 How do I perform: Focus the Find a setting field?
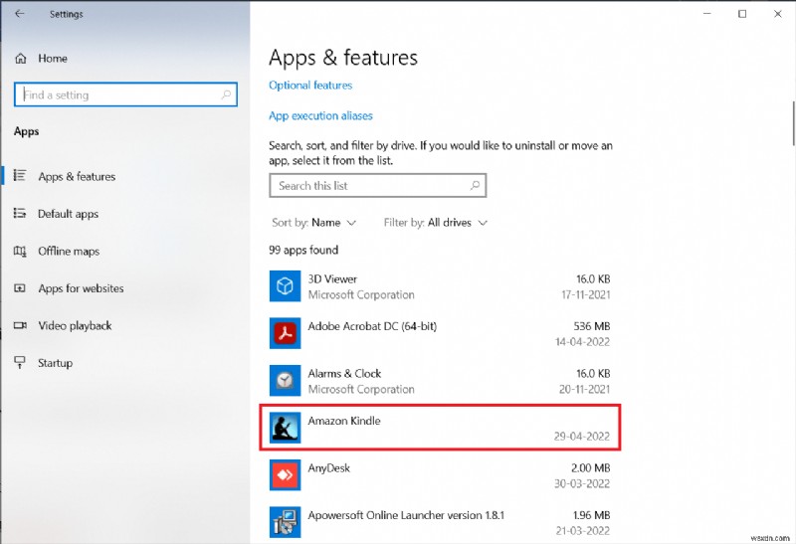click(x=125, y=94)
